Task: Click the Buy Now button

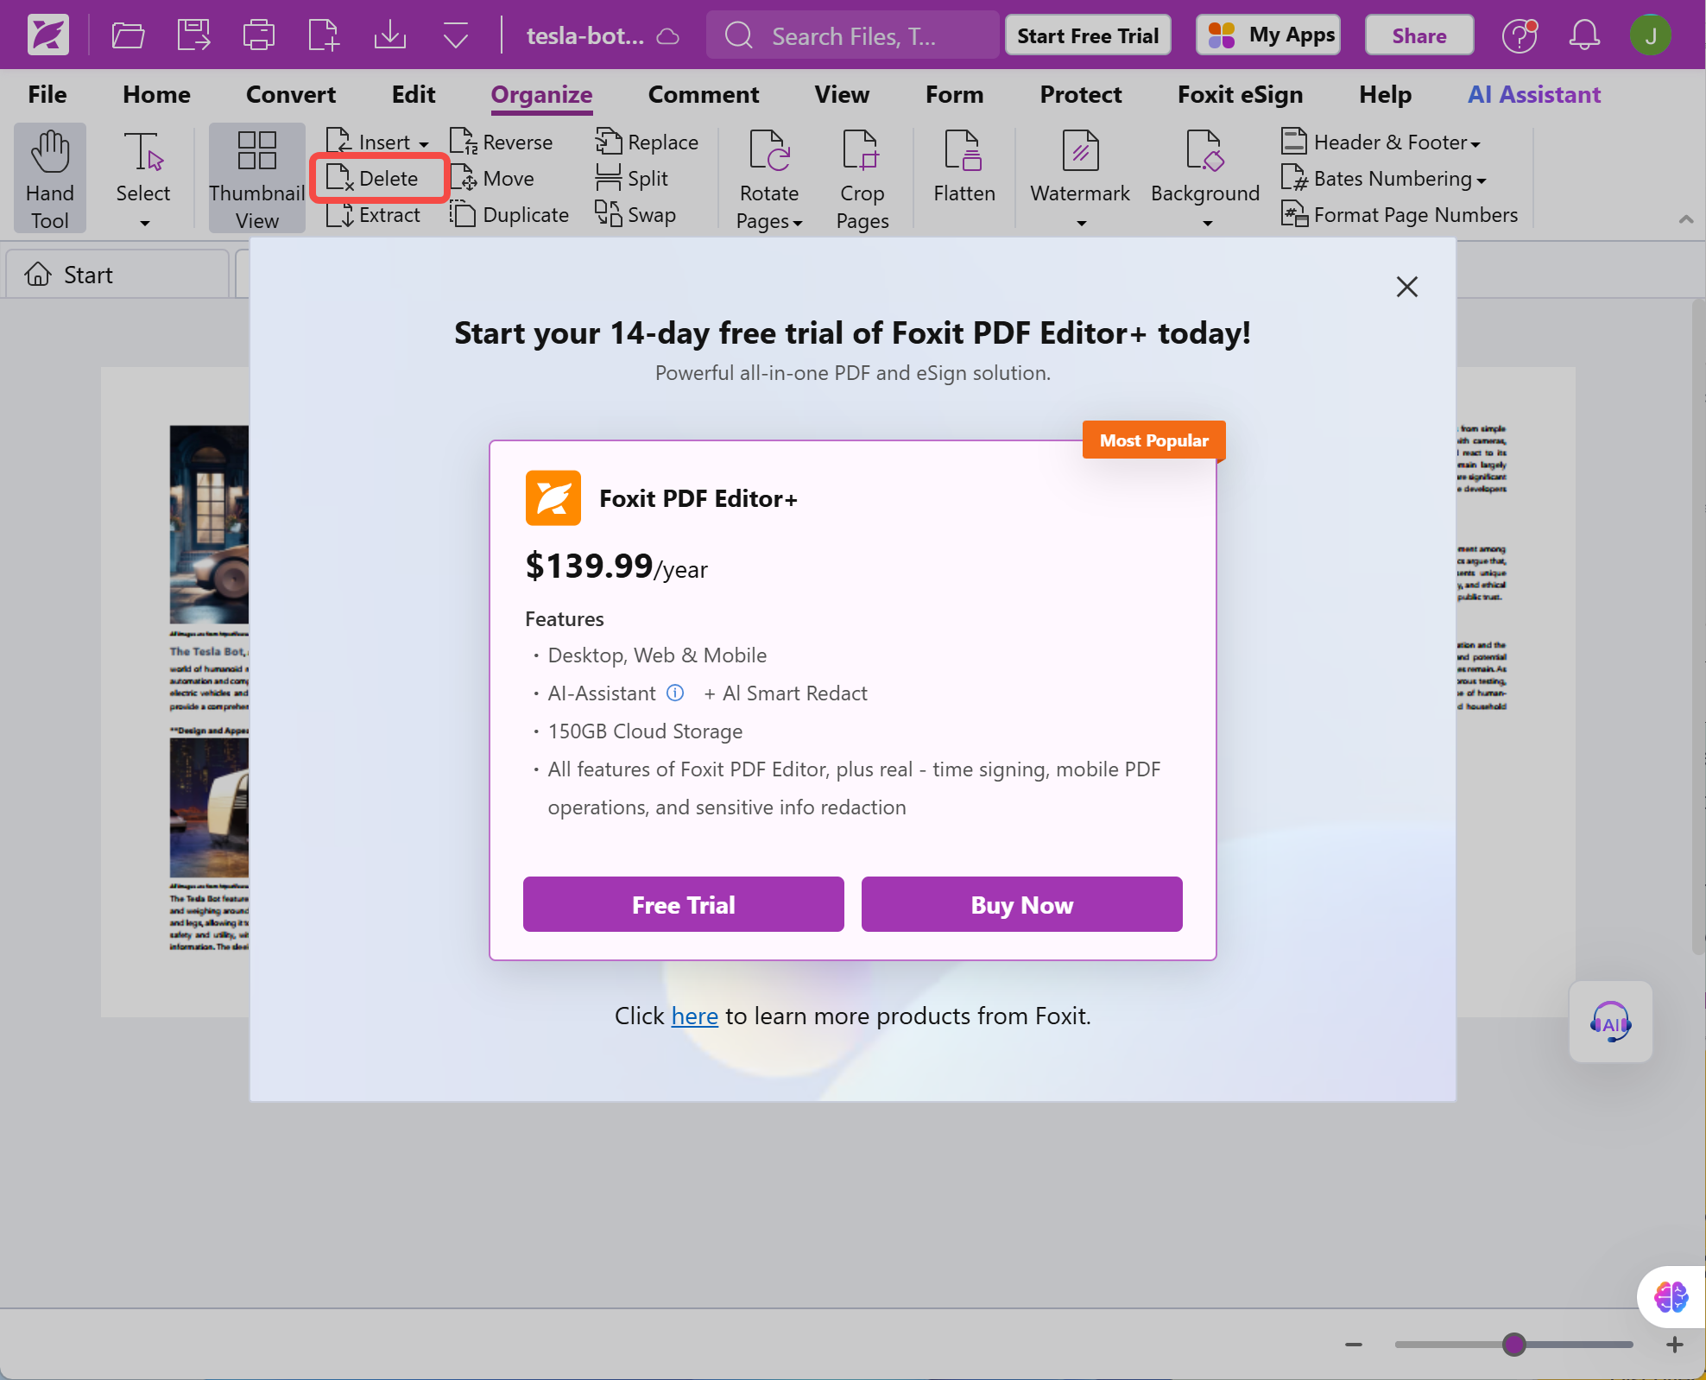Action: click(x=1021, y=904)
